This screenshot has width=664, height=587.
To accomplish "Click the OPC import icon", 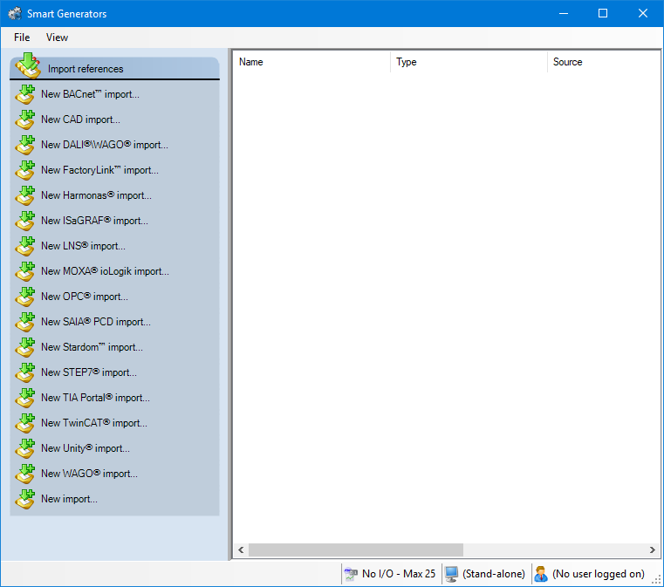I will 25,297.
